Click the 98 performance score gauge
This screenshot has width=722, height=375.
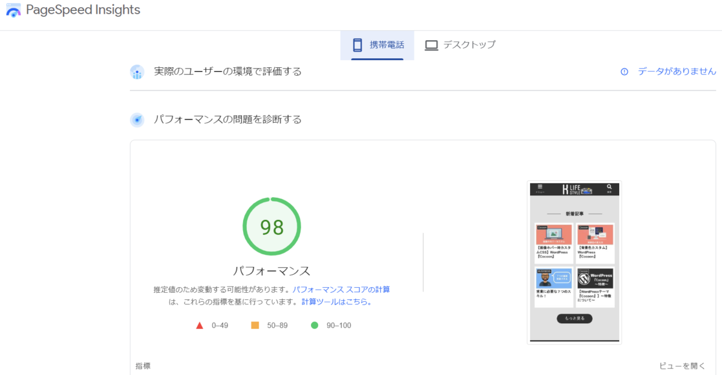[x=271, y=227]
